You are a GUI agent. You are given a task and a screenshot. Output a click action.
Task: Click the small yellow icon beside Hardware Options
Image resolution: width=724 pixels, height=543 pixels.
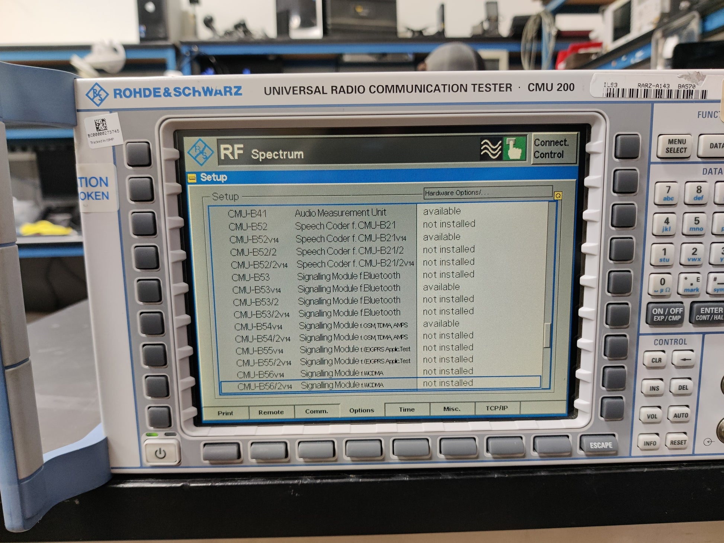558,195
